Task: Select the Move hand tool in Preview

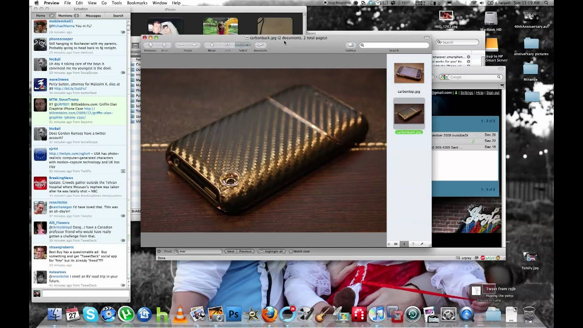Action: click(x=212, y=45)
